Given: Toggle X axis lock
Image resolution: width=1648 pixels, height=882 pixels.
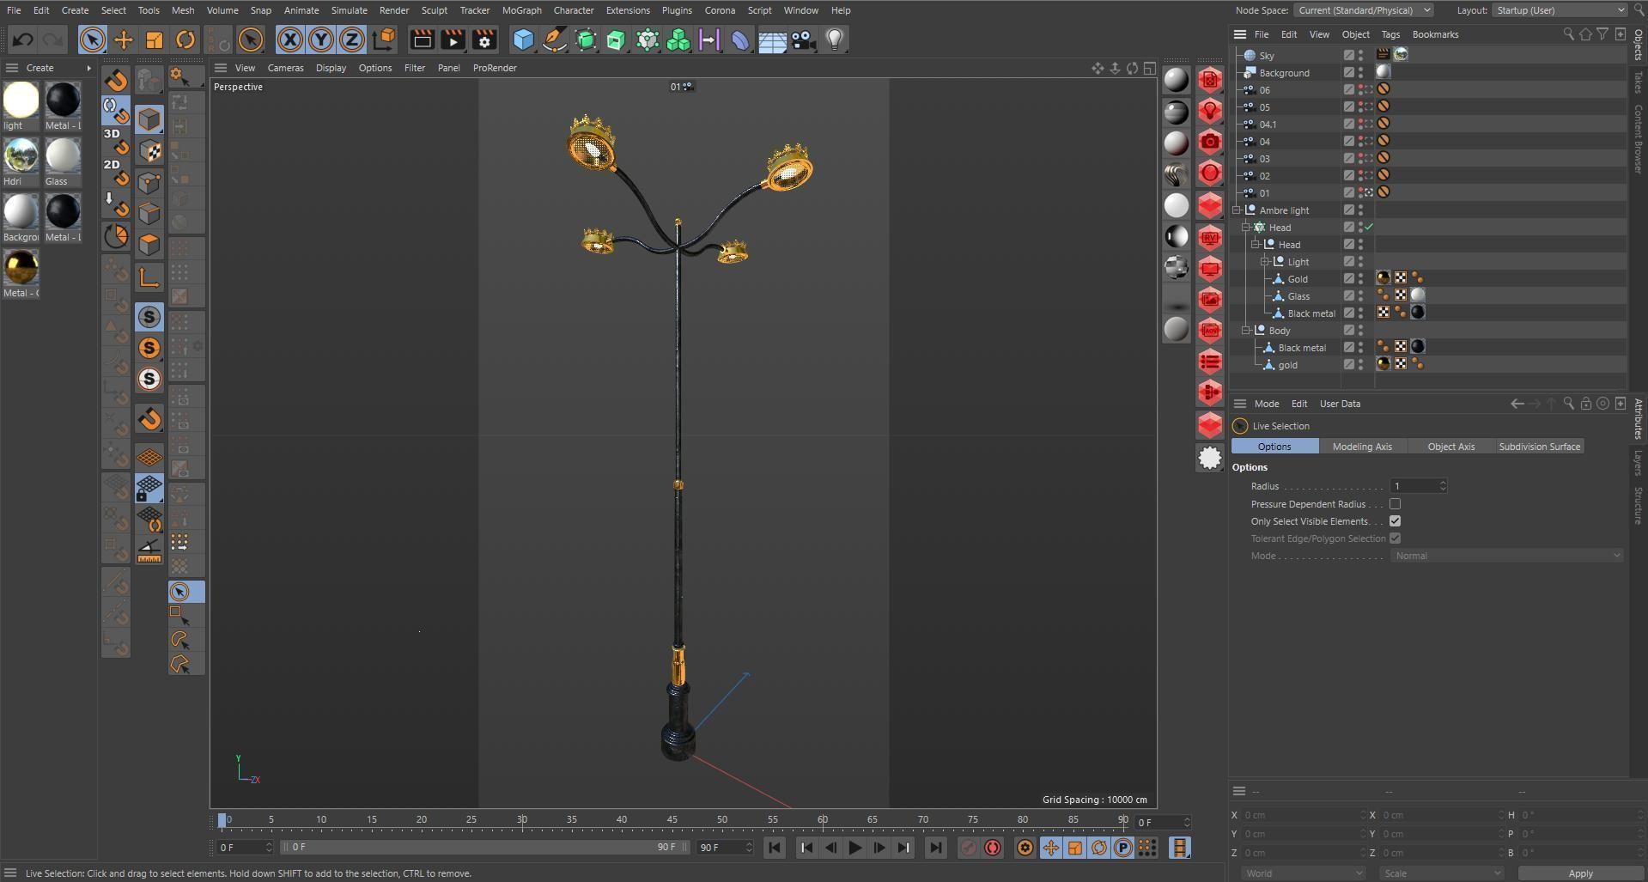Looking at the screenshot, I should 290,40.
